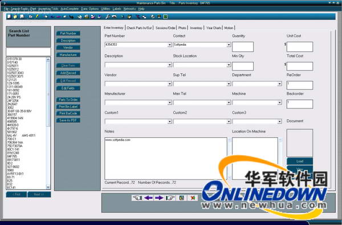Open the Networks menu
The image size is (342, 225).
click(129, 9)
